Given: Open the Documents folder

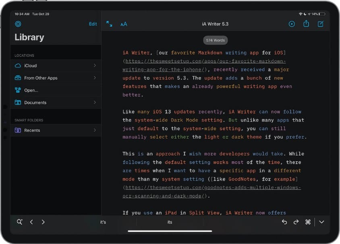Looking at the screenshot, I should tap(56, 102).
